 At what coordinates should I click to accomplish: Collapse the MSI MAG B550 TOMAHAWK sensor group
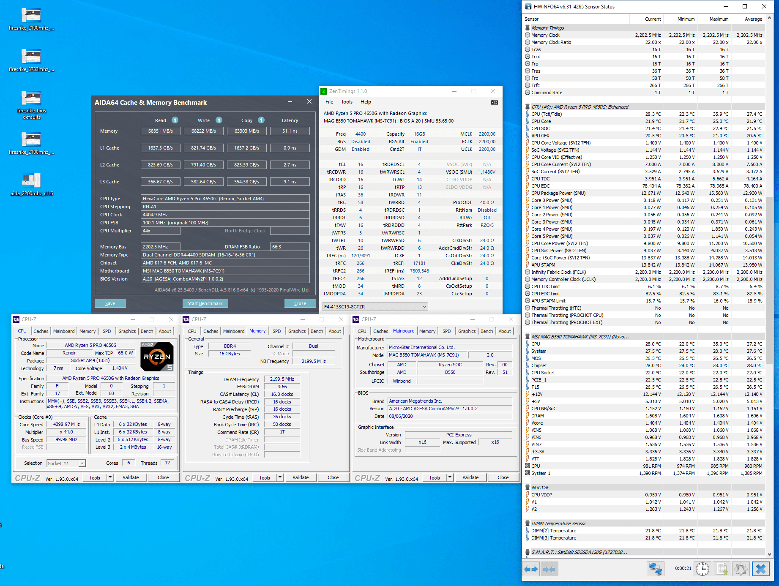click(x=528, y=337)
